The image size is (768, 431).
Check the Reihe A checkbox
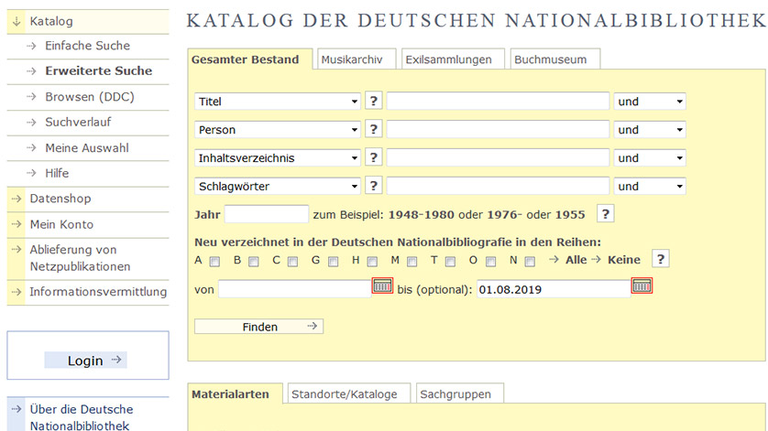[x=214, y=262]
